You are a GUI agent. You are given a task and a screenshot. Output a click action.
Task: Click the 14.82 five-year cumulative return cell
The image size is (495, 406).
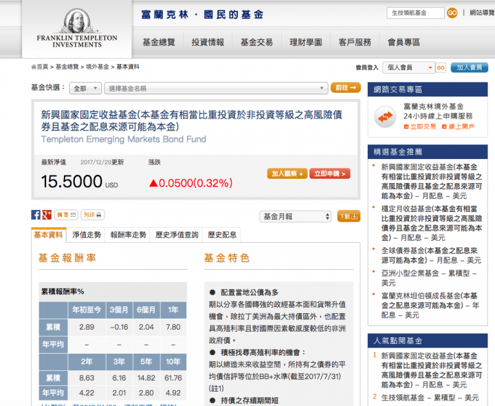146,378
